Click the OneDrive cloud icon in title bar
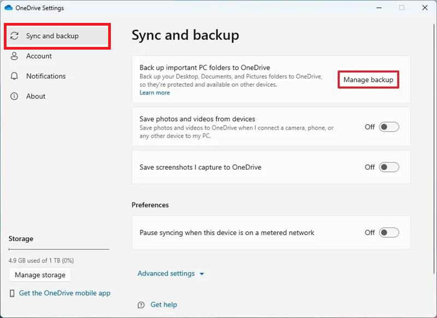 (9, 8)
